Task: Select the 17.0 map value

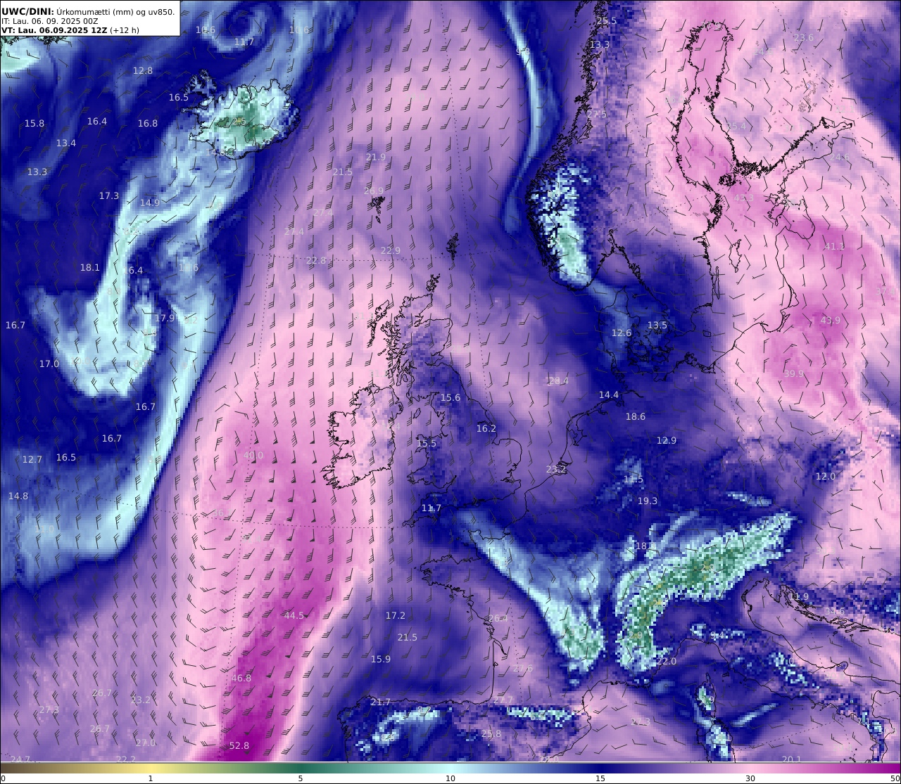Action: tap(49, 364)
